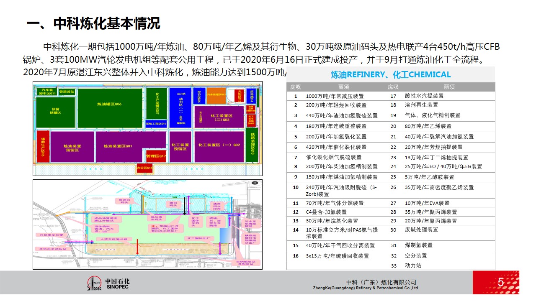This screenshot has width=536, height=301.
Task: Click the Sinopec flame logo icon
Action: 94,283
